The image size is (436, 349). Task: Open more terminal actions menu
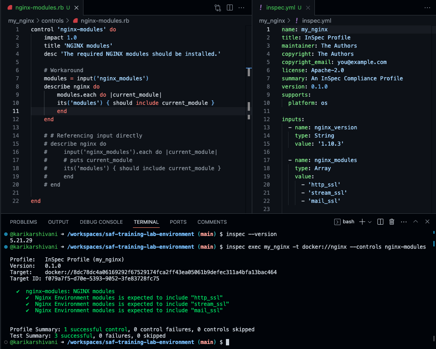coord(404,221)
